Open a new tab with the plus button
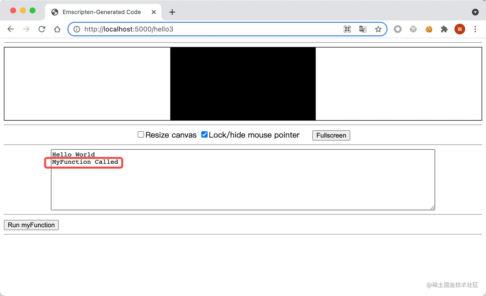The width and height of the screenshot is (486, 296). [x=172, y=12]
